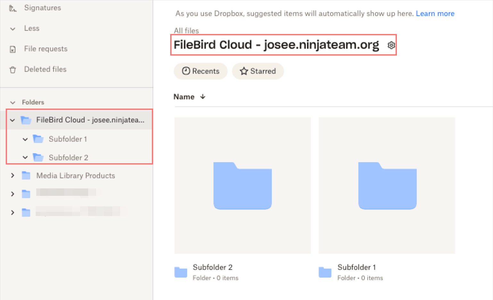Screen dimensions: 493x300
Task: Filter files by Starred
Action: (x=258, y=71)
